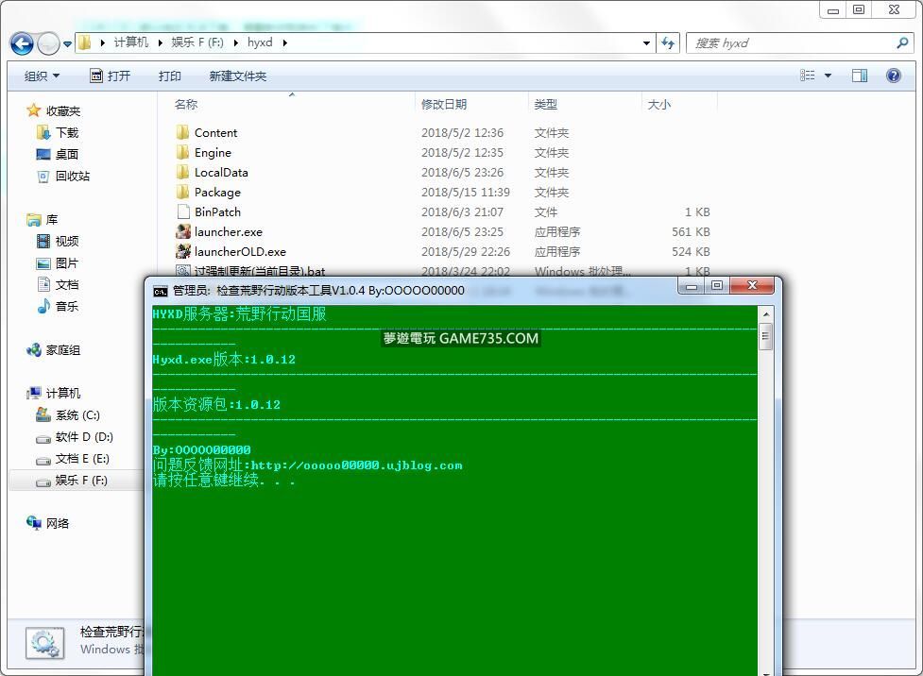Image resolution: width=923 pixels, height=676 pixels.
Task: Open 下载 in the favorites sidebar
Action: (66, 133)
